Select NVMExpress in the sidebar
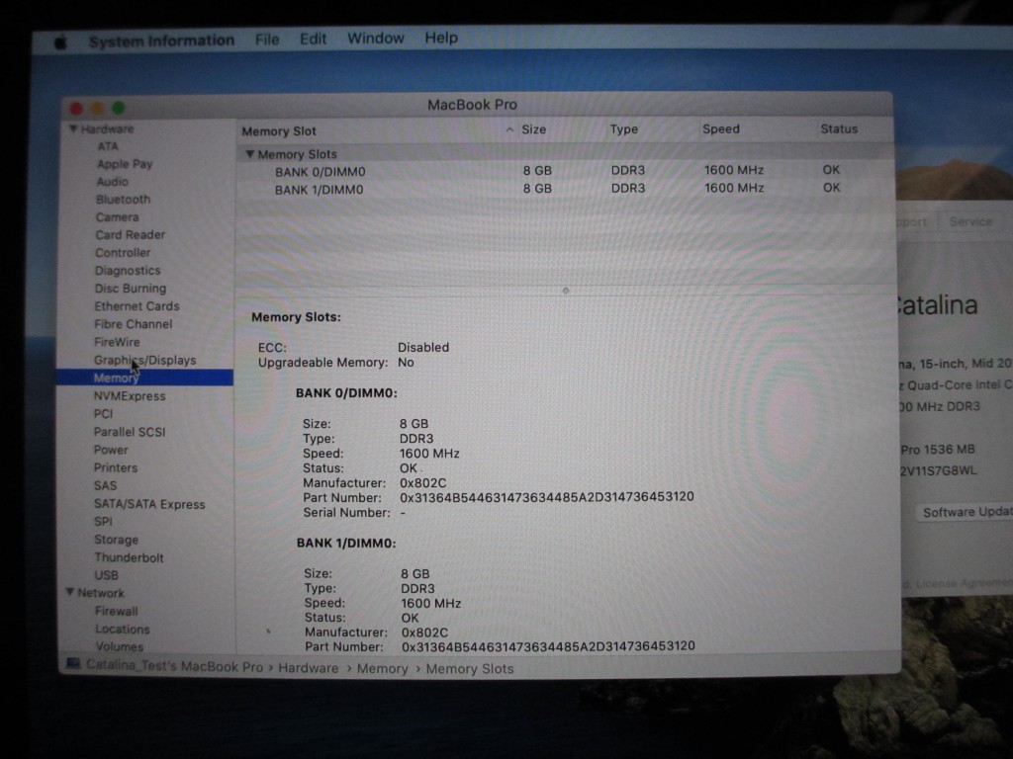 coord(130,396)
